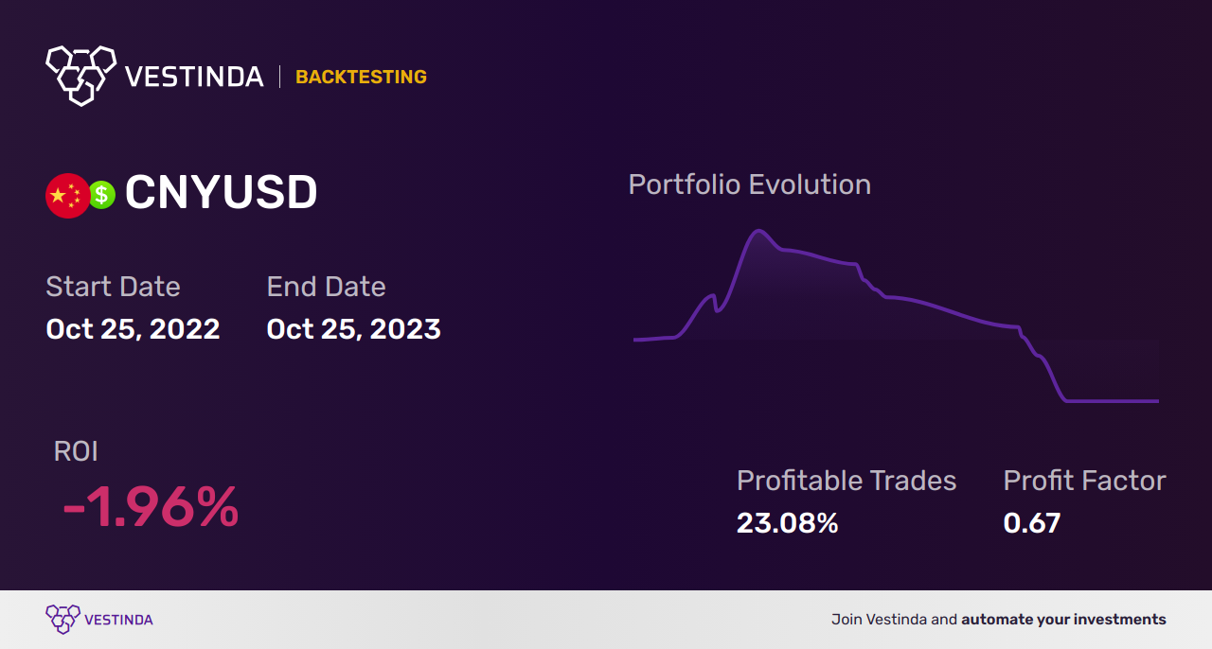The width and height of the screenshot is (1212, 649).
Task: Click the China flag icon
Action: [x=67, y=196]
